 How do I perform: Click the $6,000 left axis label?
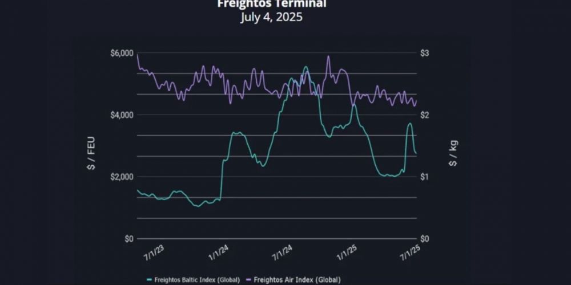122,53
